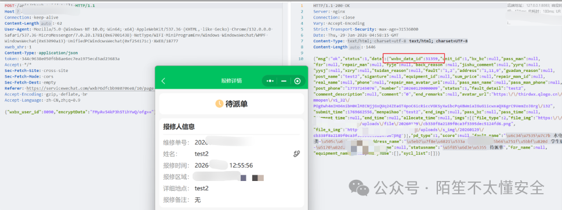Click the User-Agent header in the request
This screenshot has height=210, width=562.
click(x=139, y=35)
